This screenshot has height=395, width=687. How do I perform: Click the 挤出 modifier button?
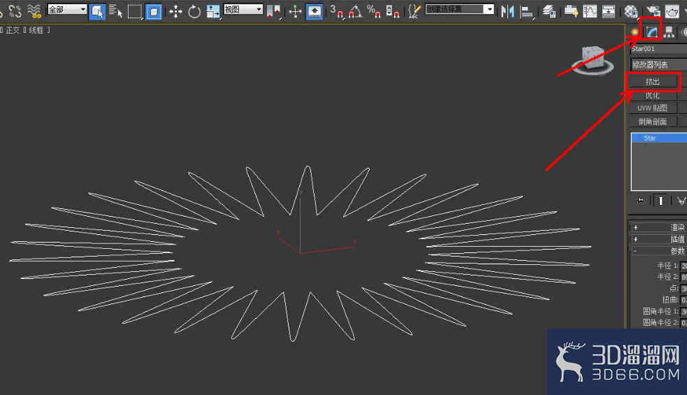653,82
